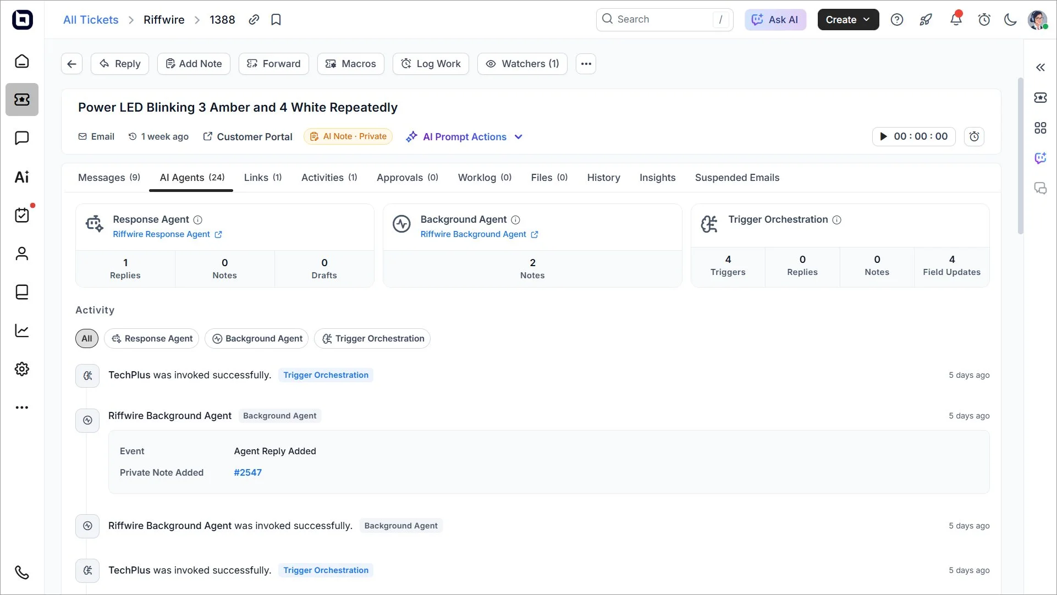1057x595 pixels.
Task: Switch to Insights tab
Action: click(657, 178)
